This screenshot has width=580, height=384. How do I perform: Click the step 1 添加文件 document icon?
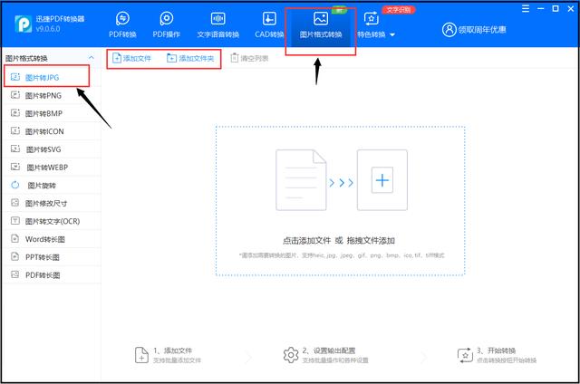141,355
